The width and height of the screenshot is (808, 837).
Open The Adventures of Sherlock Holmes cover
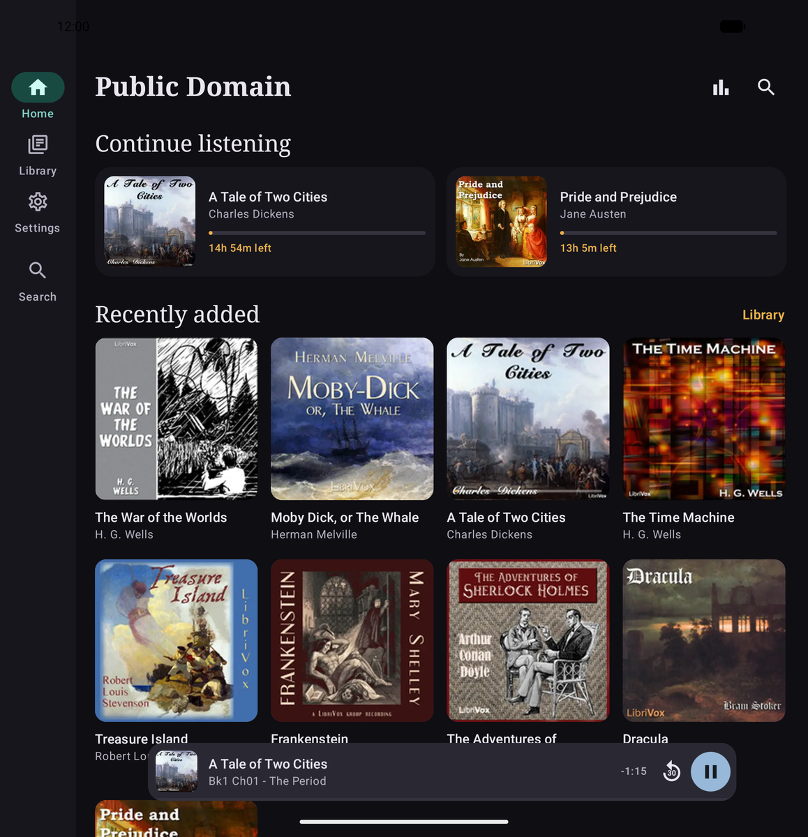[528, 640]
